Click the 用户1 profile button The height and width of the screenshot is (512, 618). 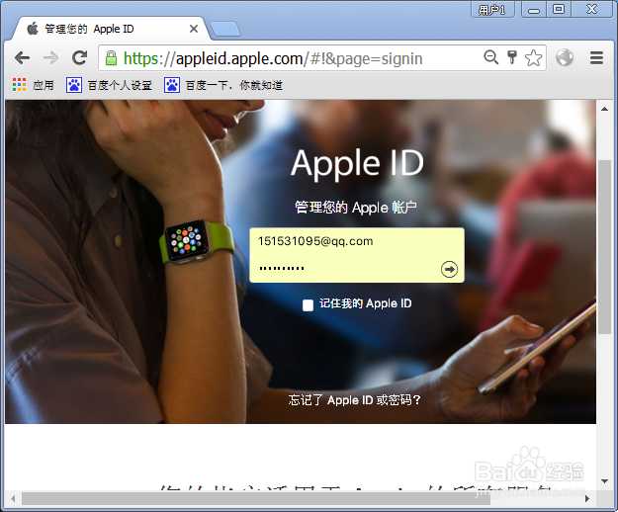[x=492, y=10]
